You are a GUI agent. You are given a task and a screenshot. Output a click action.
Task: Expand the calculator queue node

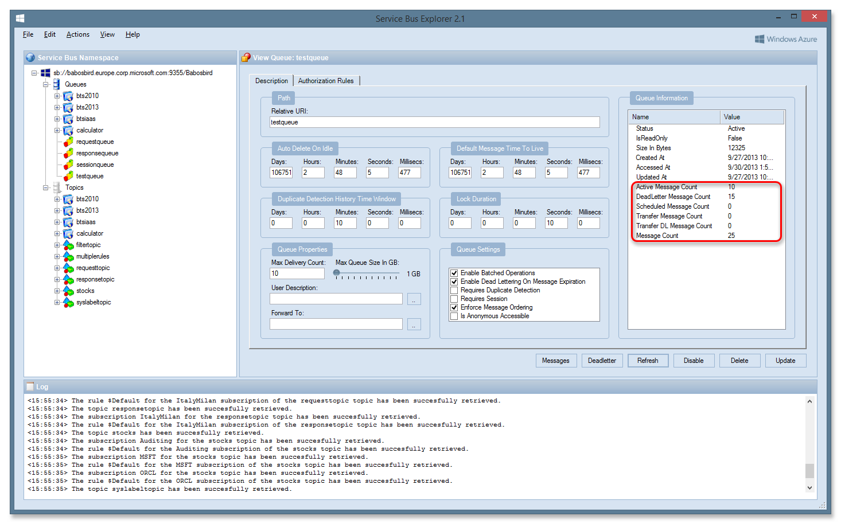tap(57, 130)
